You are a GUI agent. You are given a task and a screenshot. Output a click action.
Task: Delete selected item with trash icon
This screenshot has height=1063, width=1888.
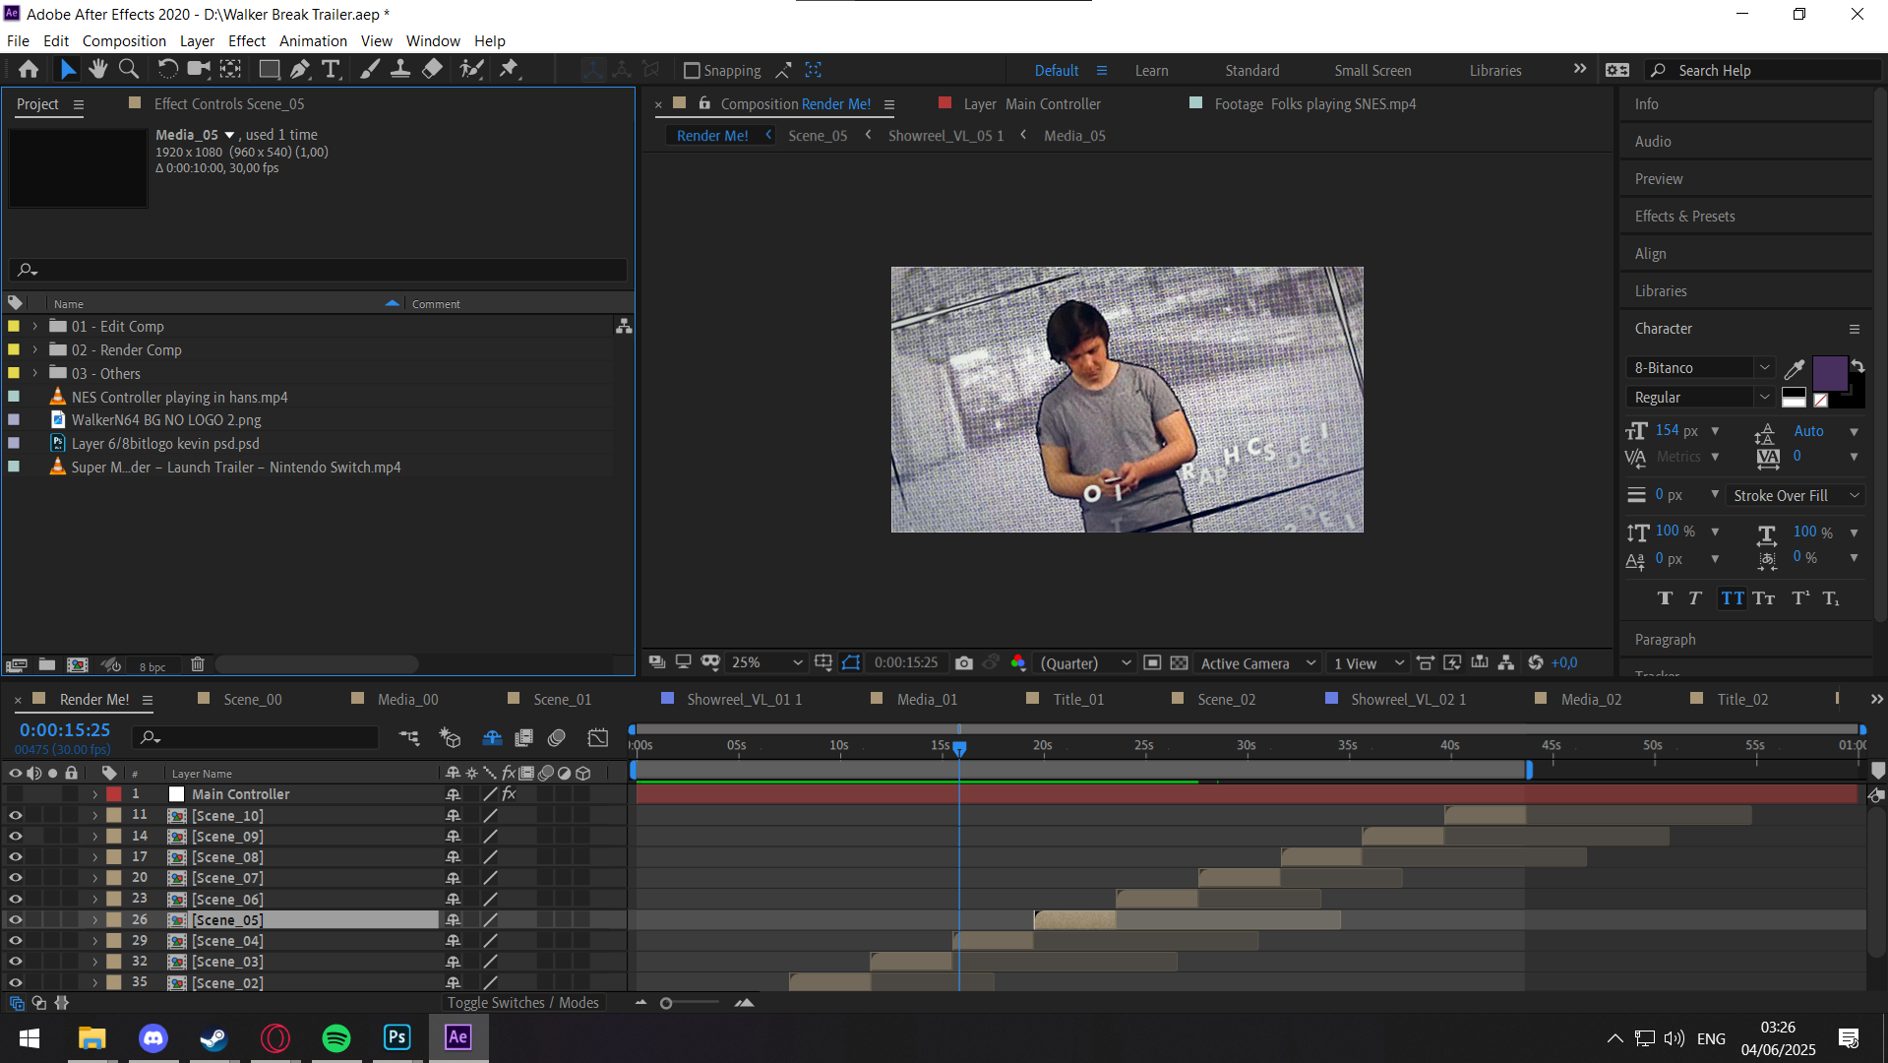point(197,665)
